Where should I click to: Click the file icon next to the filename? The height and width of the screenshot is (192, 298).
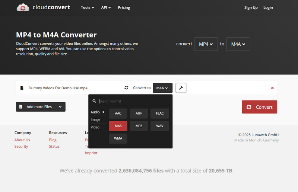point(22,88)
